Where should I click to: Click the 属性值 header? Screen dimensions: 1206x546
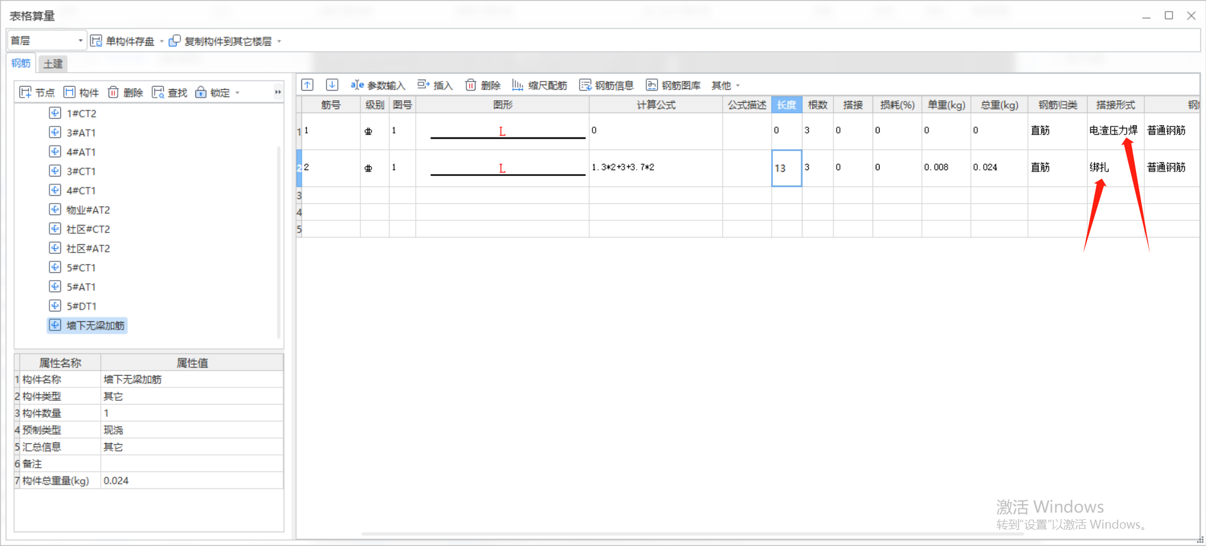[x=192, y=363]
